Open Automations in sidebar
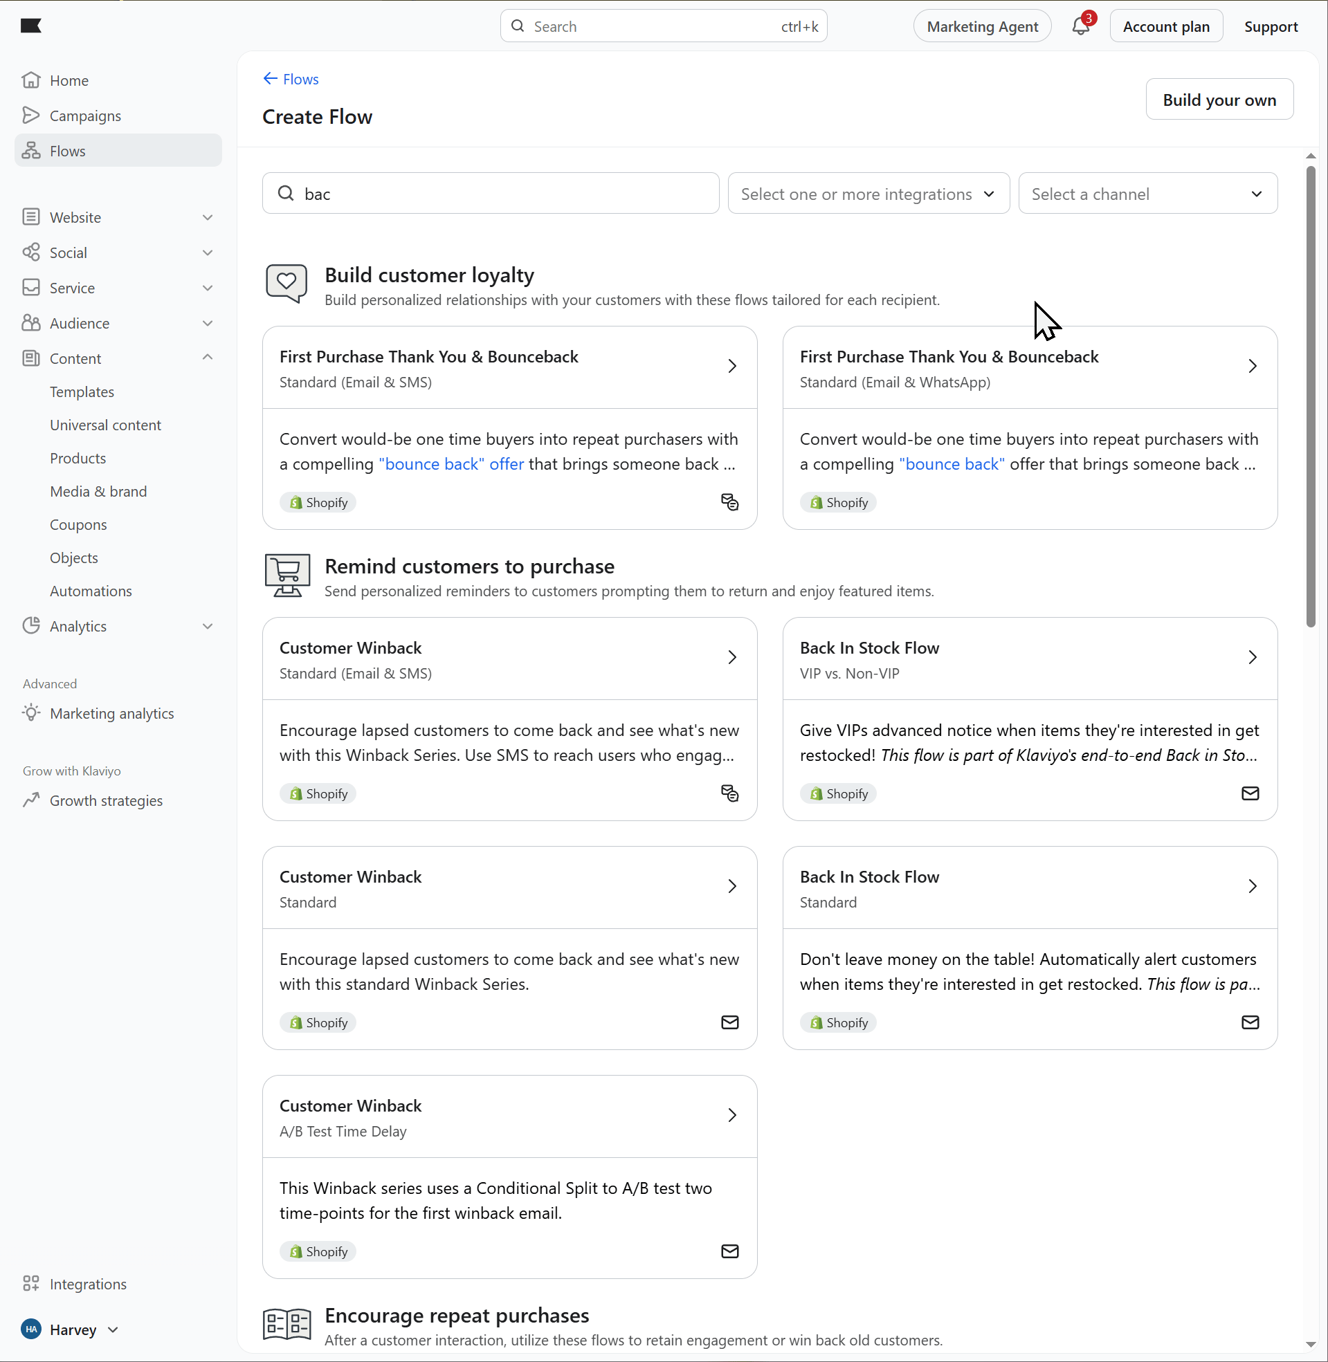The image size is (1328, 1362). [x=91, y=591]
